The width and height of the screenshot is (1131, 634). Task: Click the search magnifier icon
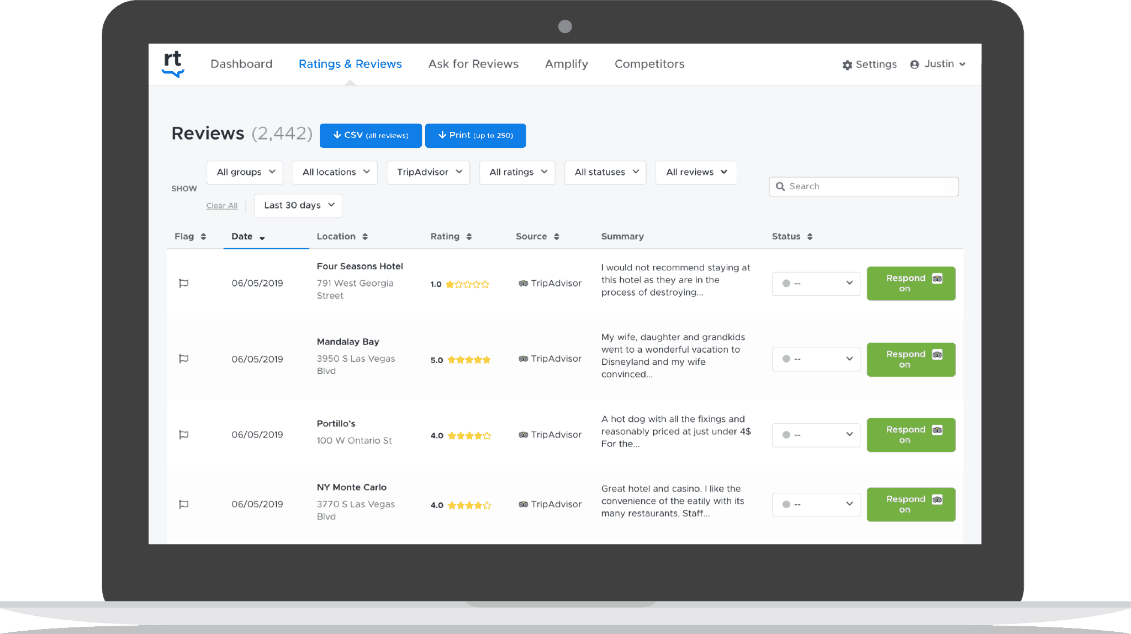781,187
